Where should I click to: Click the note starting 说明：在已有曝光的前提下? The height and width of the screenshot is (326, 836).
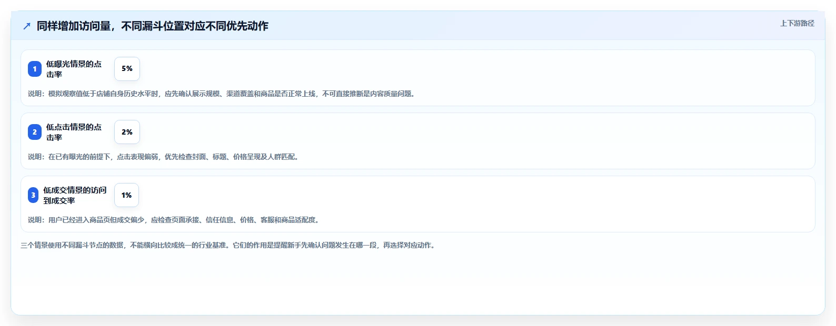164,157
